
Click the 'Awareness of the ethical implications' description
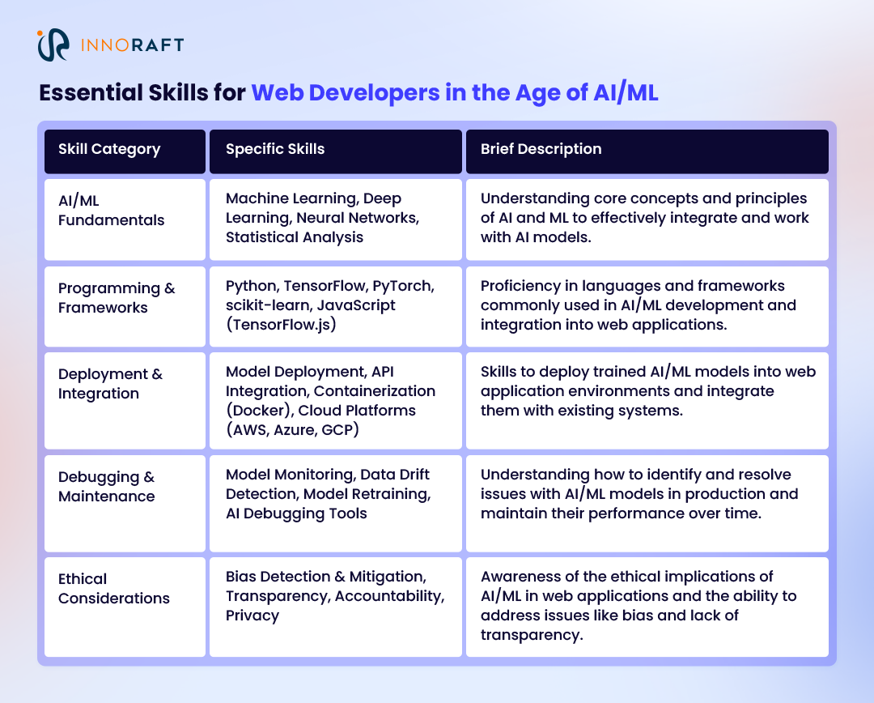tap(647, 607)
